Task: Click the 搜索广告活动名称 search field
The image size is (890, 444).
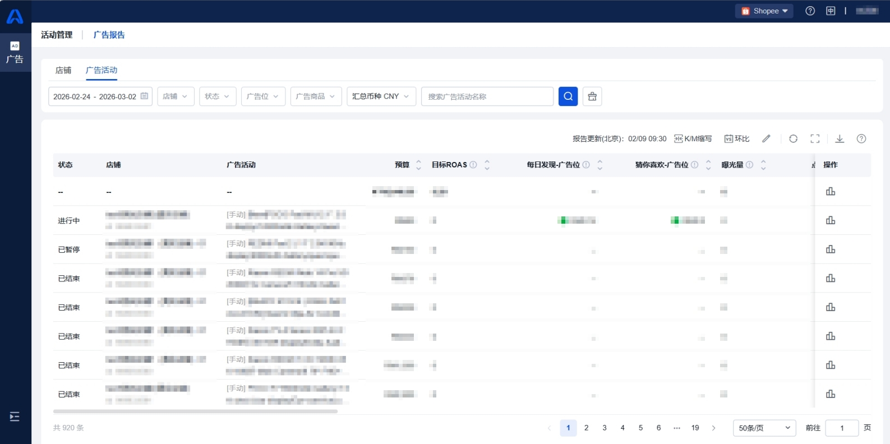Action: pos(487,96)
